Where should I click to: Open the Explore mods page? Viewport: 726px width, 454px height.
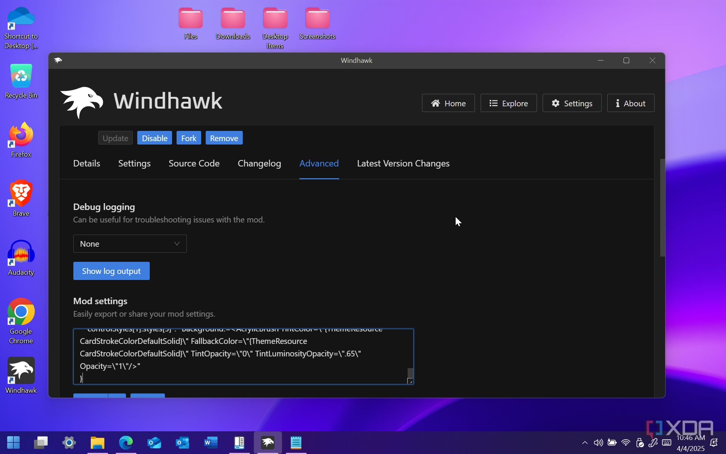(508, 103)
